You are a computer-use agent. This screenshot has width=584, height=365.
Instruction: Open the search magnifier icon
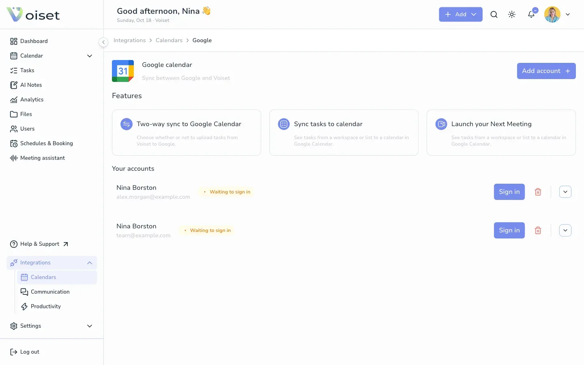tap(494, 15)
